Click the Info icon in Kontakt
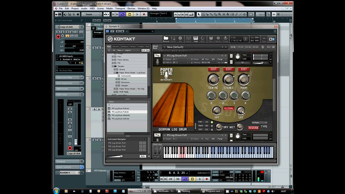The height and width of the screenshot is (194, 345). click(180, 39)
